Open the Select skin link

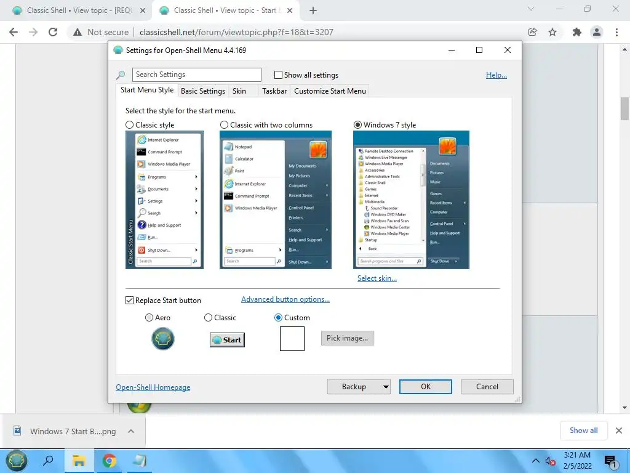[377, 278]
